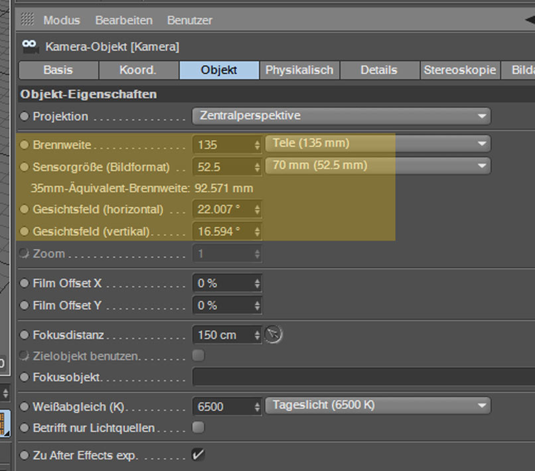
Task: Open the Tageslicht (6500 K) dropdown
Action: [378, 405]
